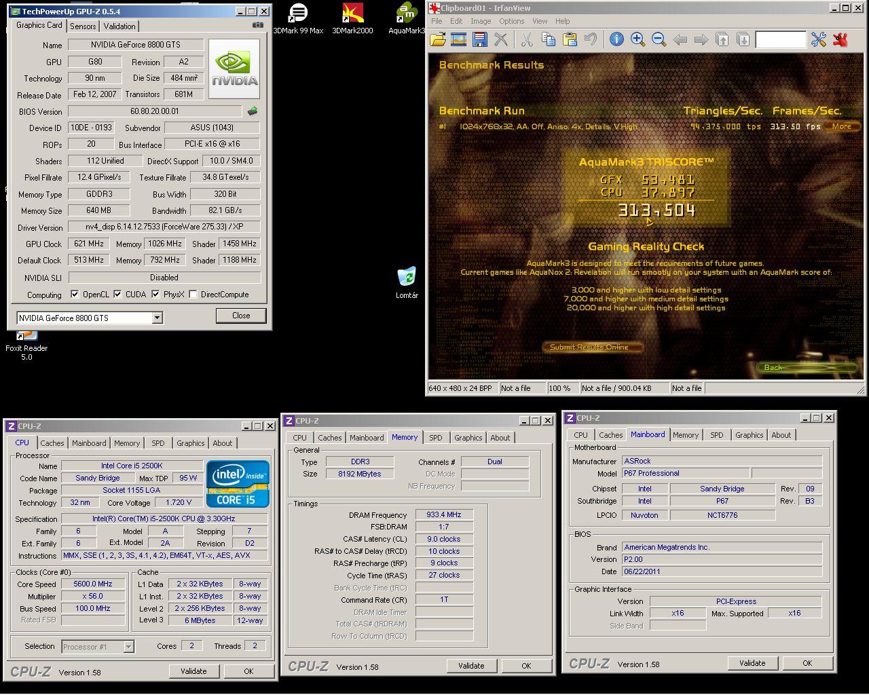About tab in left CPU-Z window
Screen dimensions: 869x695
tap(223, 443)
